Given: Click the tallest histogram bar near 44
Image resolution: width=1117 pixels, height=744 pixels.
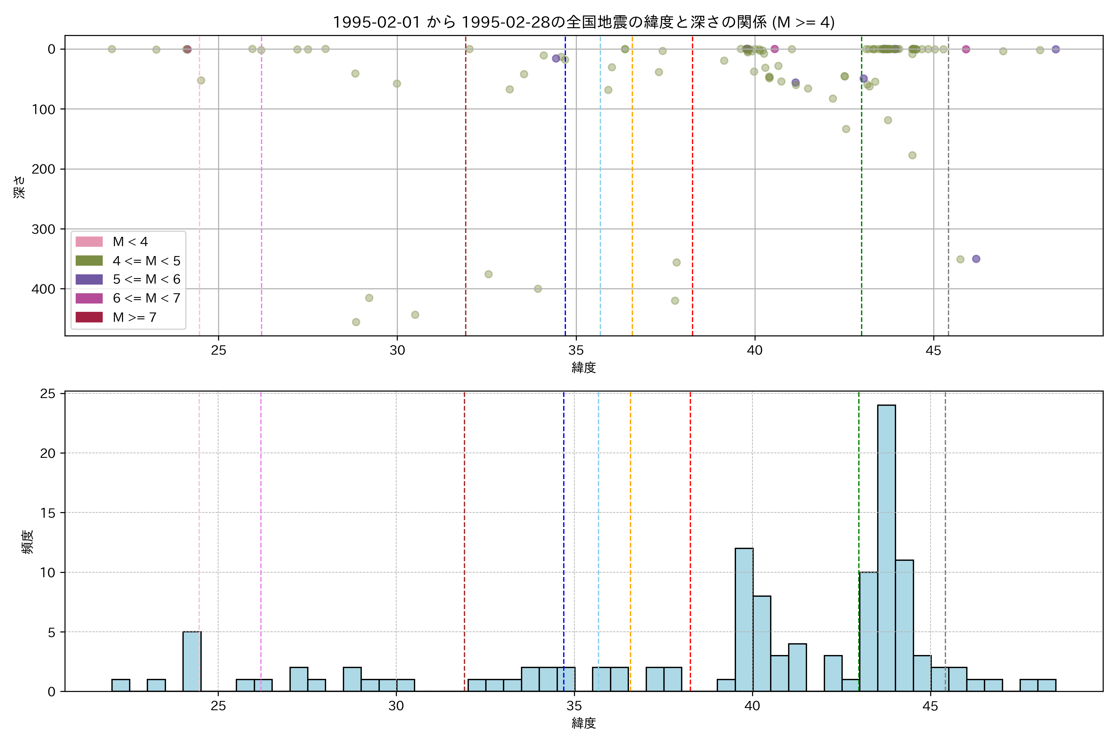Looking at the screenshot, I should tap(886, 548).
